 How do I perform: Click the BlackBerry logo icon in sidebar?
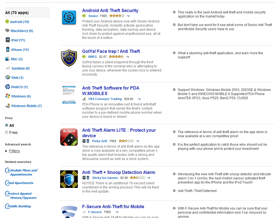point(7,30)
